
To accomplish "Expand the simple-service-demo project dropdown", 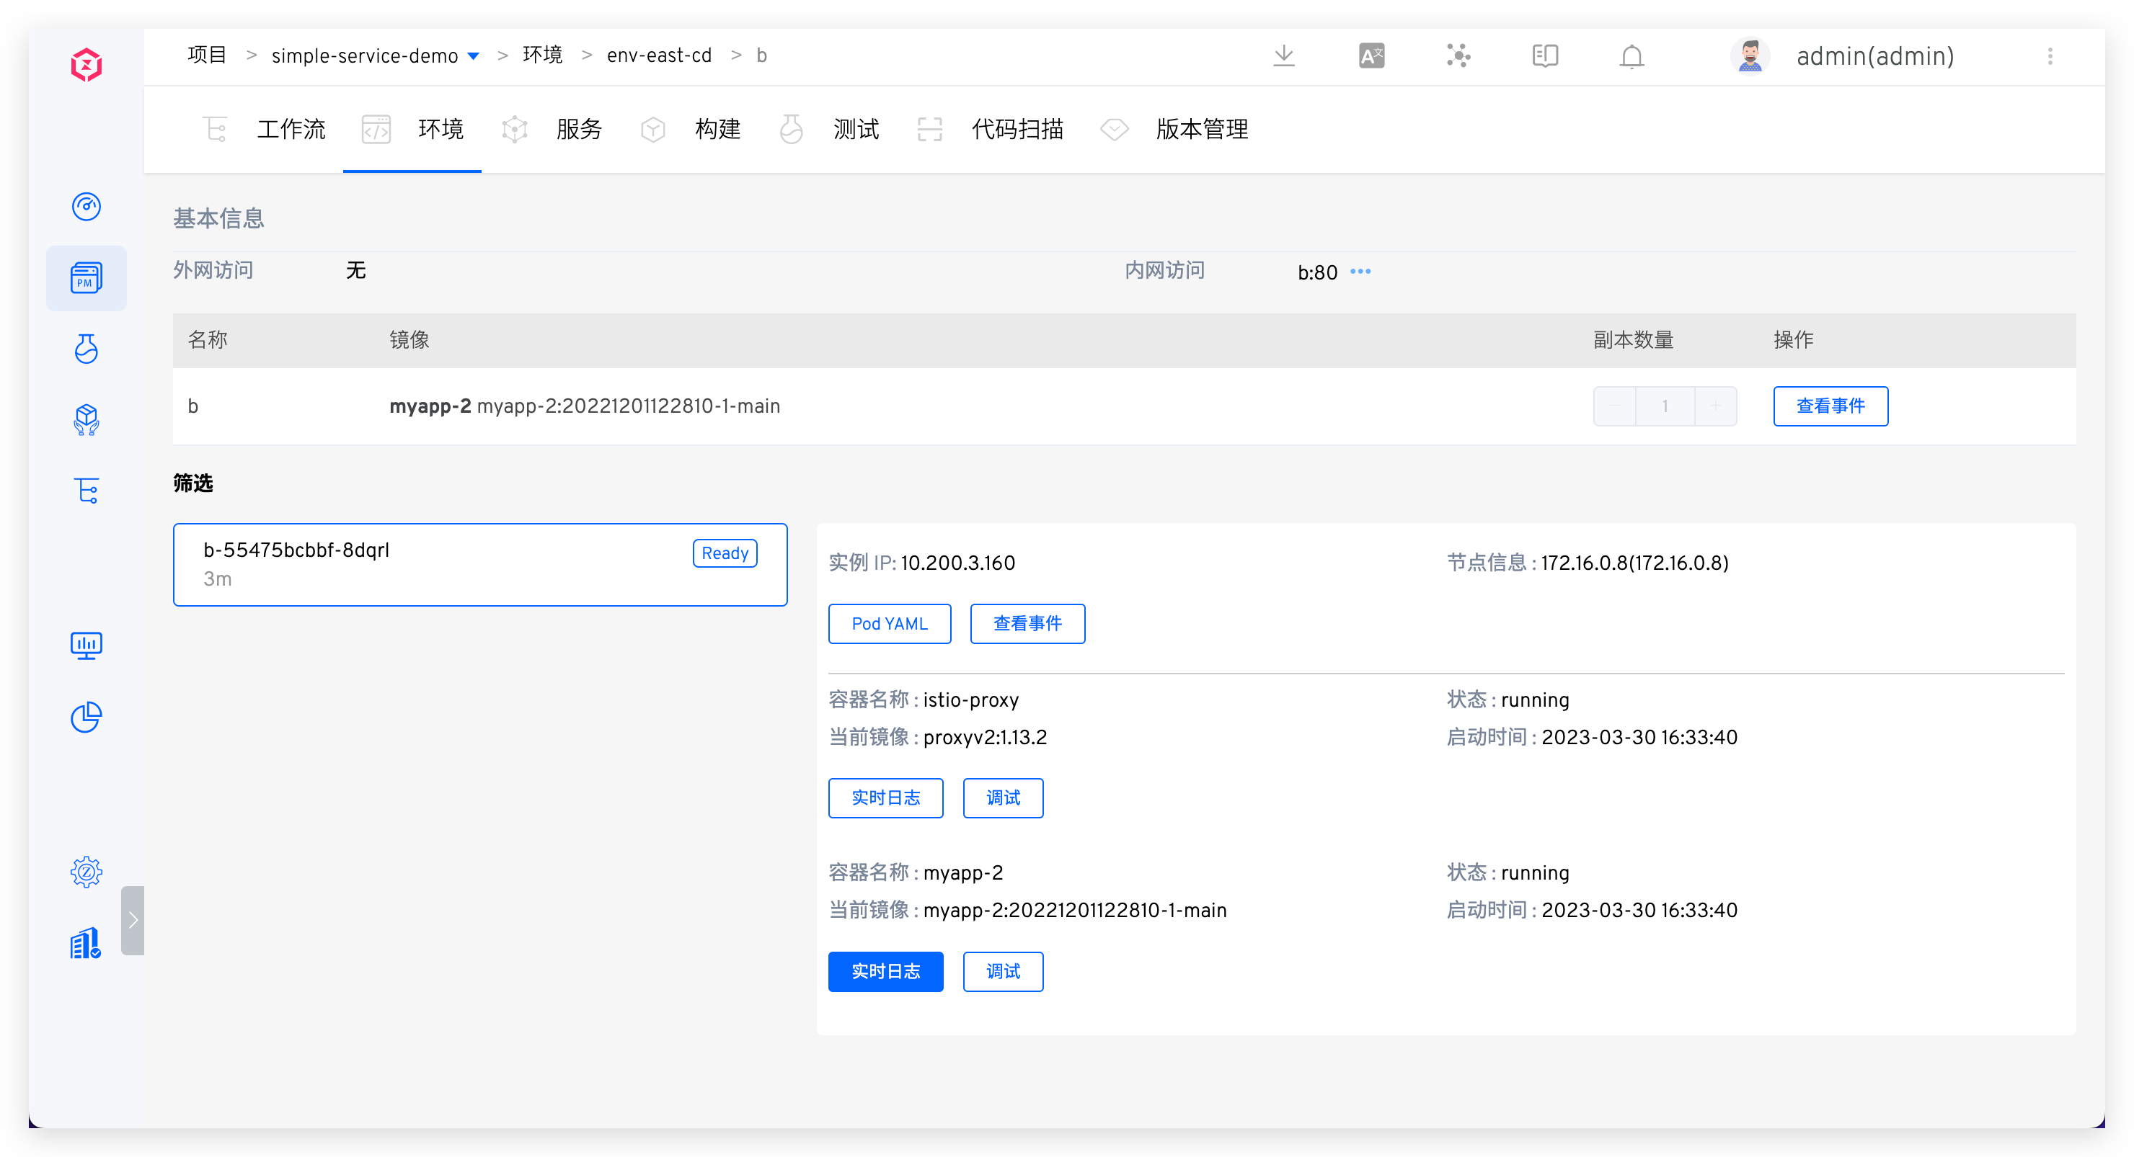I will coord(473,56).
